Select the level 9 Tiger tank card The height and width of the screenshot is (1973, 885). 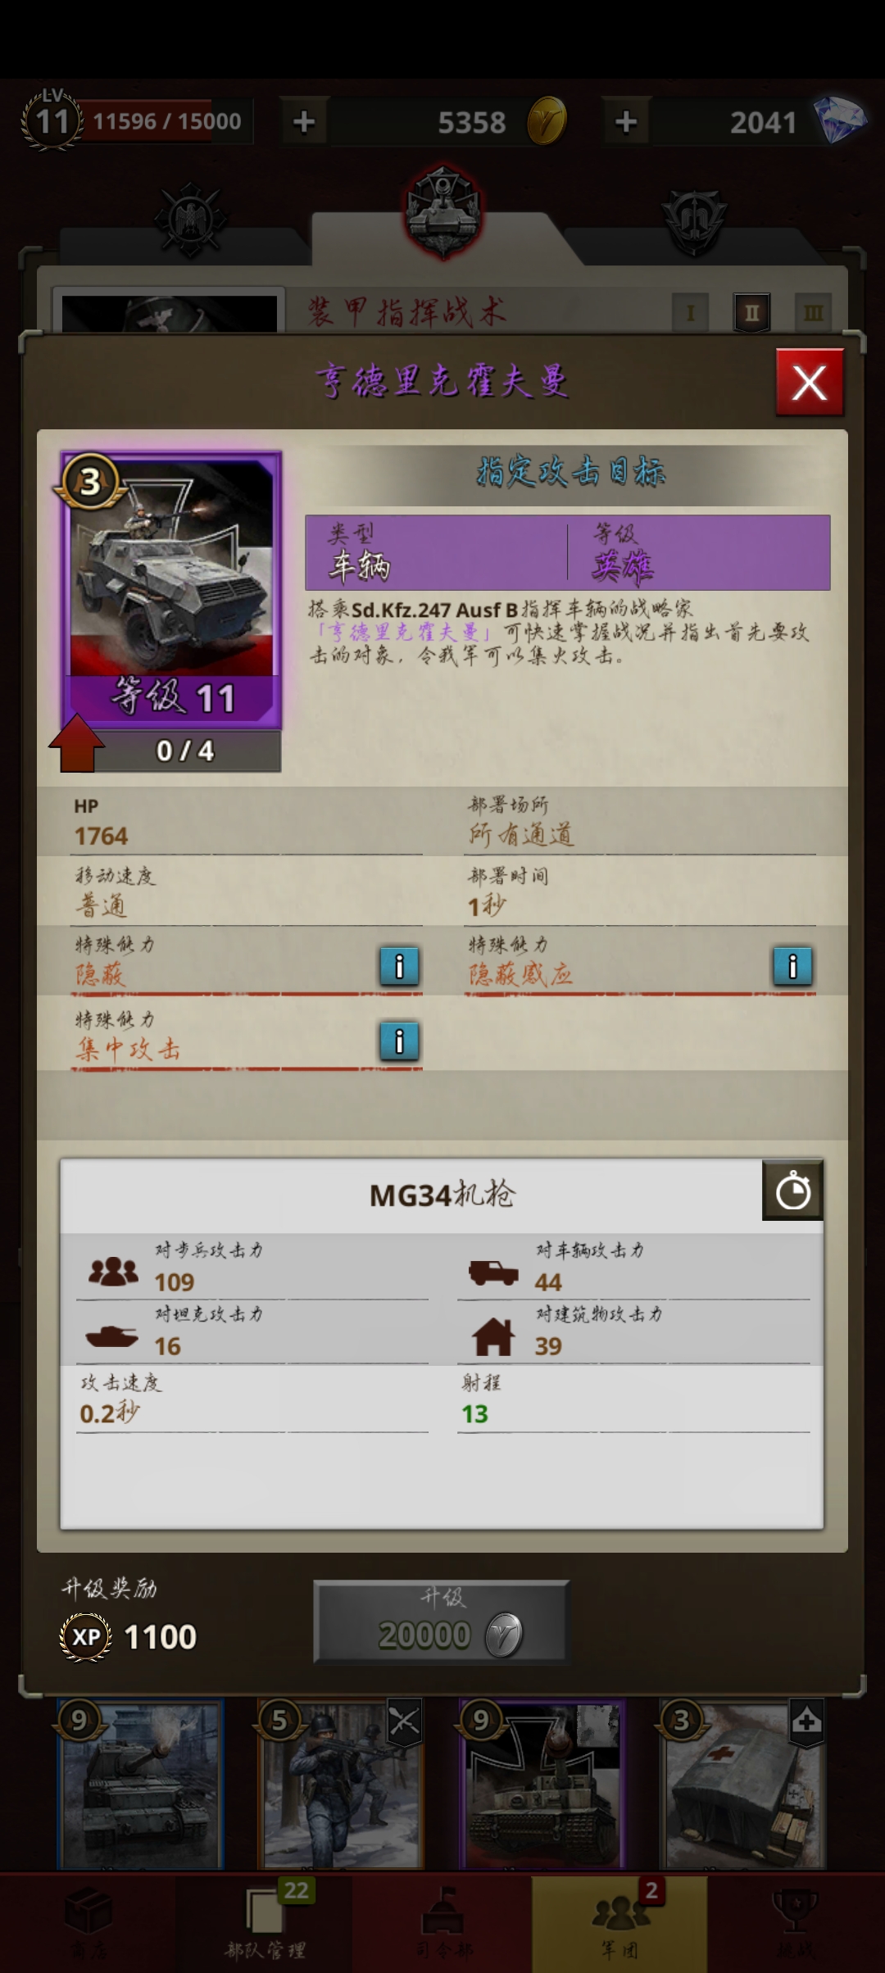(x=542, y=1783)
